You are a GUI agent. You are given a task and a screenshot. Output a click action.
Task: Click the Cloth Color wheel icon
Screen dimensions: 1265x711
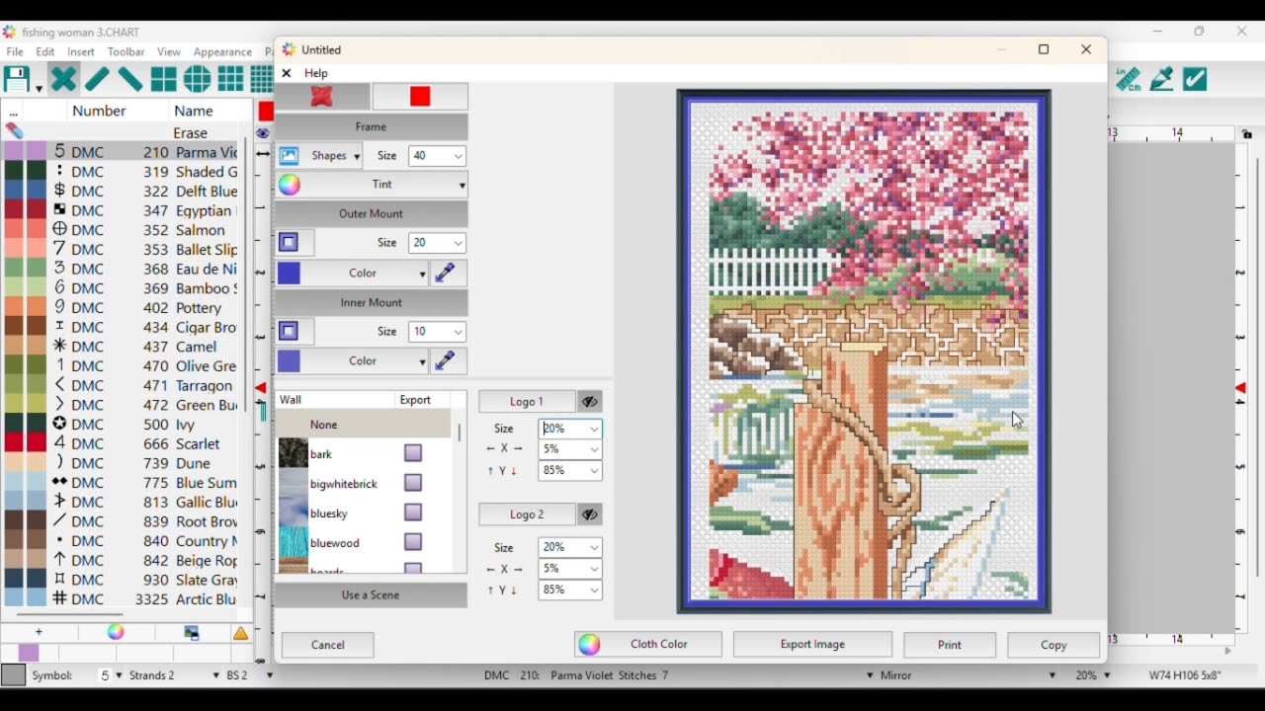coord(589,645)
